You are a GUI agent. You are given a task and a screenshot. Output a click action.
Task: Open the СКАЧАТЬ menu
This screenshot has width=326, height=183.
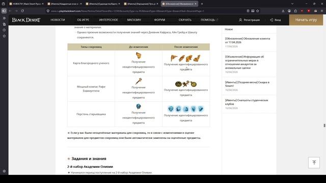(x=185, y=20)
